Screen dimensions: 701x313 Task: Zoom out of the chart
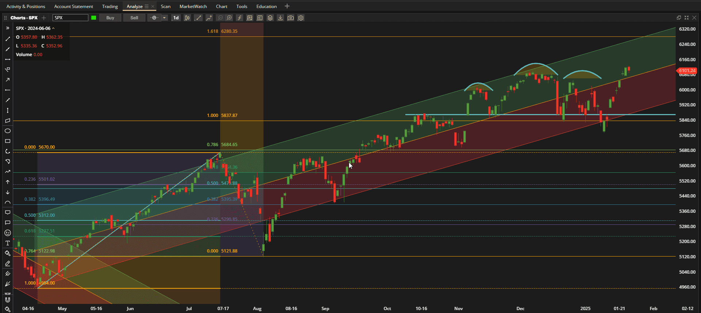pos(220,17)
